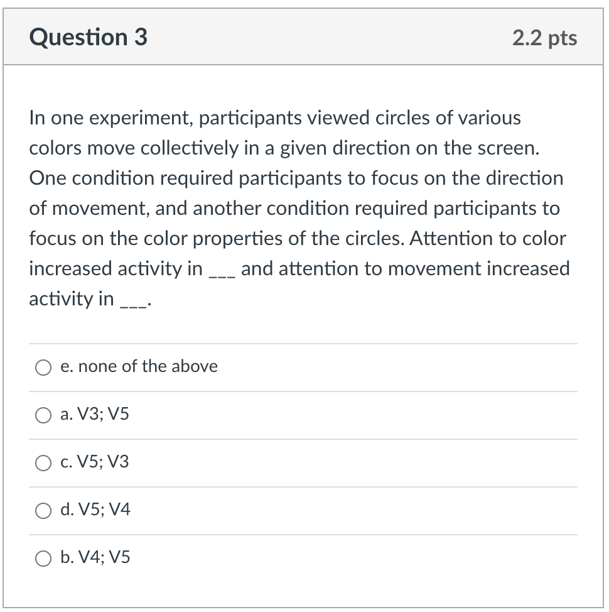This screenshot has width=609, height=612.
Task: Select radio button for 'none of the above'
Action: (x=43, y=367)
